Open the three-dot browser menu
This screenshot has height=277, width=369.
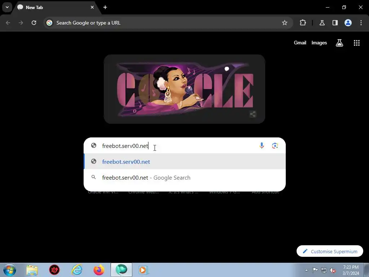tap(361, 23)
